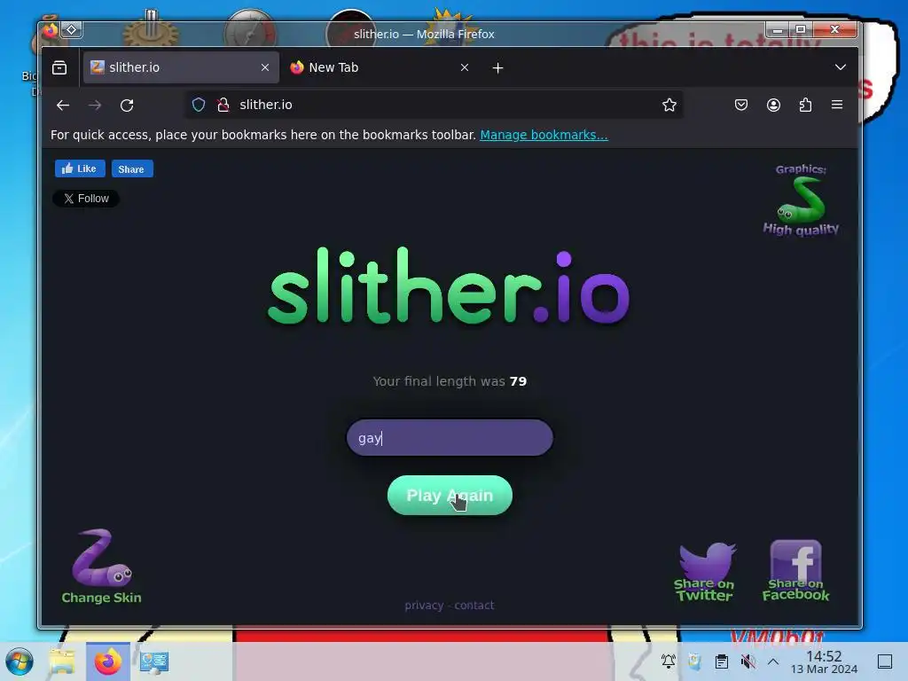Open the Extensions puzzle icon
This screenshot has height=681, width=908.
(x=805, y=105)
